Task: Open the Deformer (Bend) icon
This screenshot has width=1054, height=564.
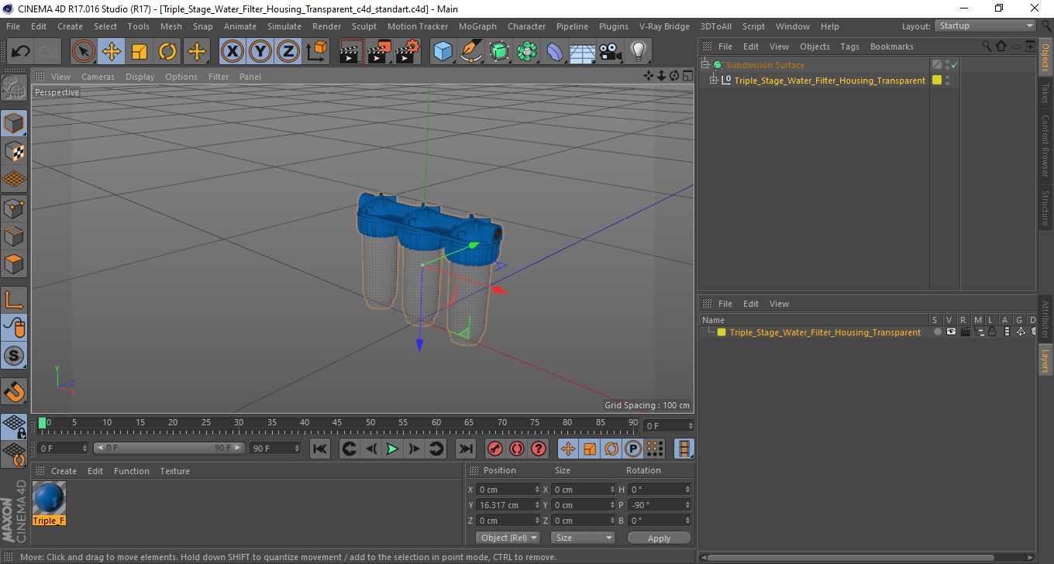Action: point(555,52)
